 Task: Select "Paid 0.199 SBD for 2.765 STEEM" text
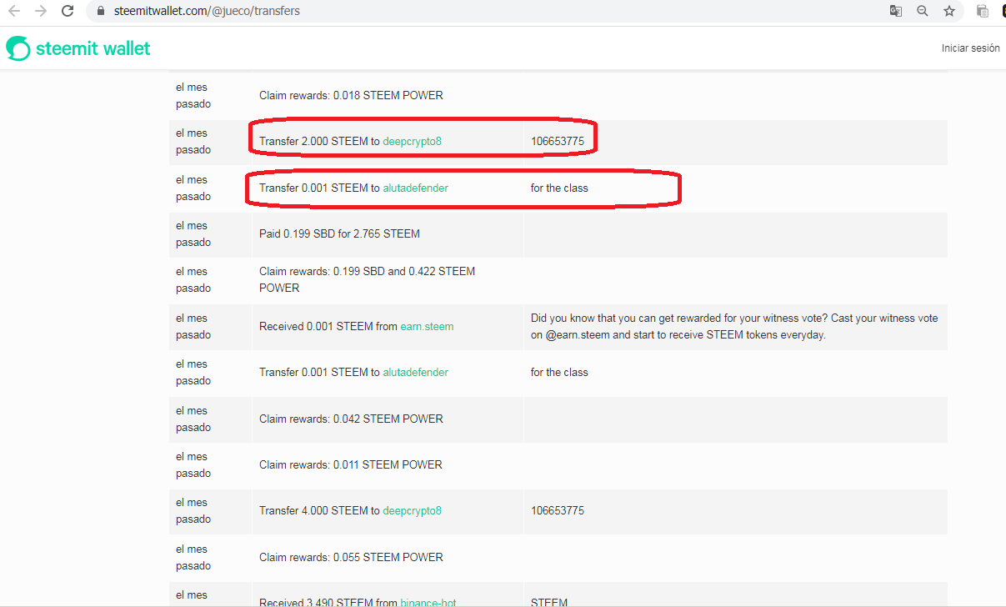point(339,234)
